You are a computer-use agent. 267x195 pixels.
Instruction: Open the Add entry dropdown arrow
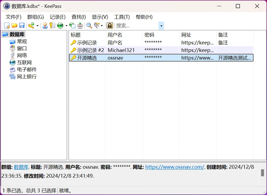point(37,26)
